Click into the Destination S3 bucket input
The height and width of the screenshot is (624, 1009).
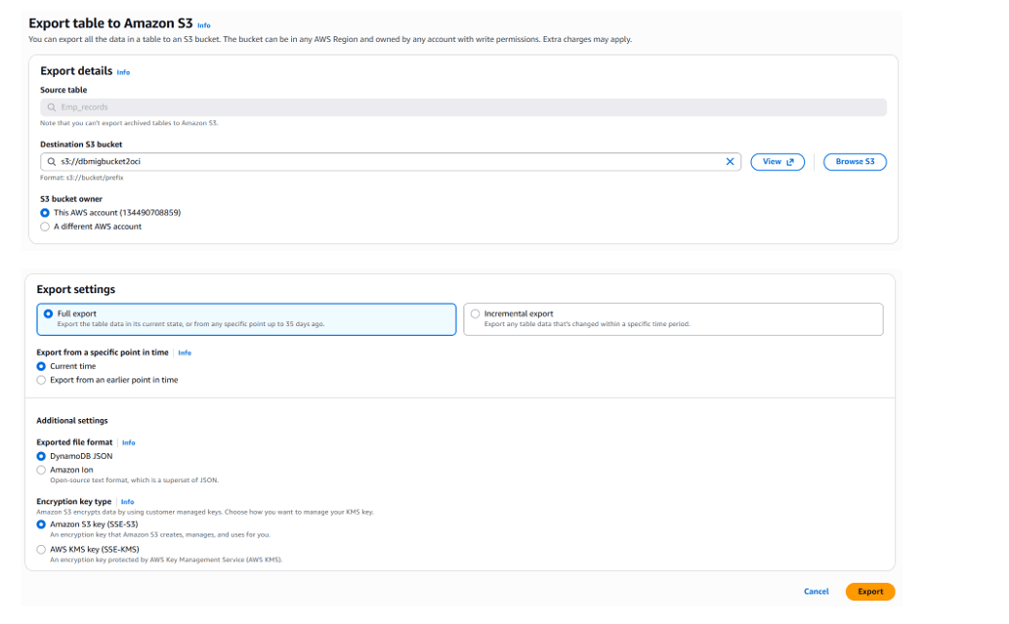tap(391, 162)
